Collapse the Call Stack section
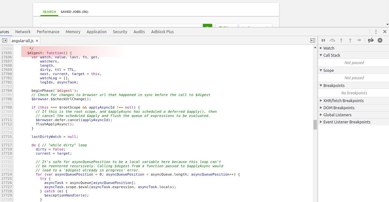The width and height of the screenshot is (389, 202). tap(353, 55)
